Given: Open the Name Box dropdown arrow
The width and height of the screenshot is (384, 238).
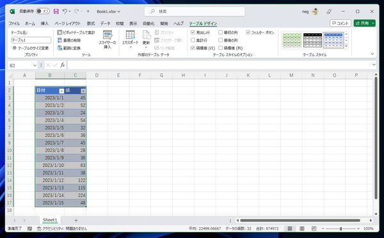Looking at the screenshot, I should [35, 65].
